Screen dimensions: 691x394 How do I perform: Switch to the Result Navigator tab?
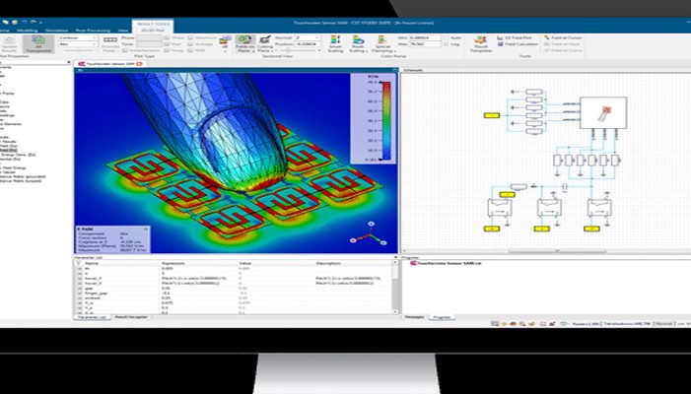131,318
